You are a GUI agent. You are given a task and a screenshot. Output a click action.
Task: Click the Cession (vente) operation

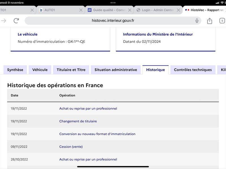pos(71,147)
